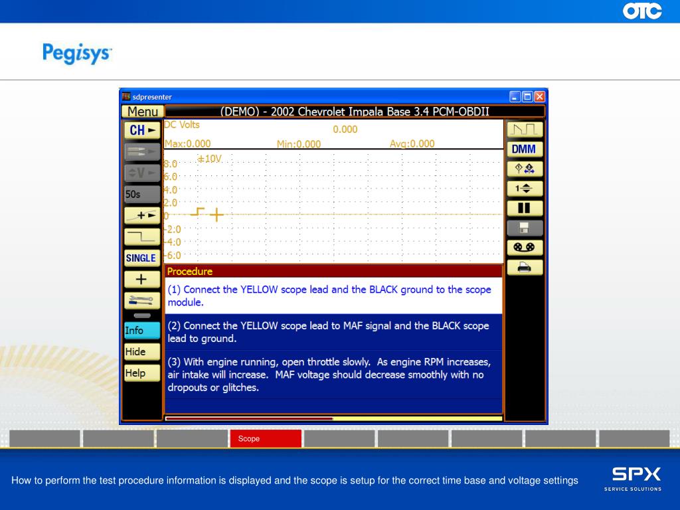Click the SPX Service Solutions logo
Viewport: 680px width, 510px height.
coord(633,479)
